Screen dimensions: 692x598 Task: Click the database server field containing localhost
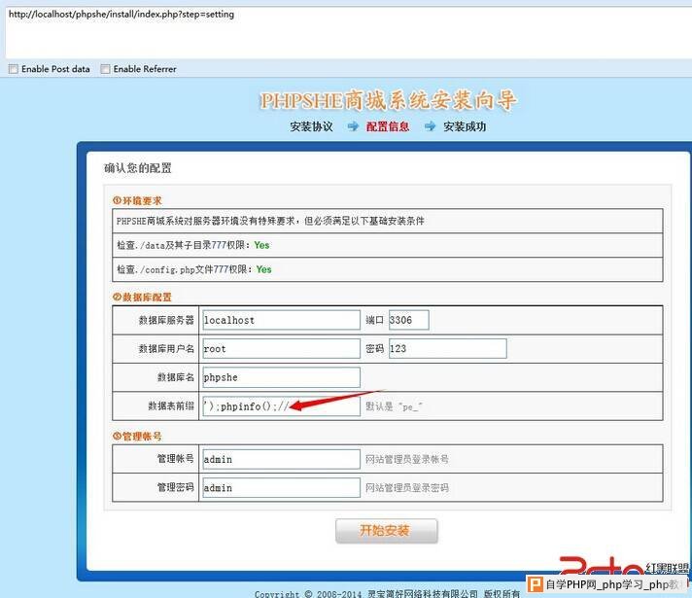tap(281, 320)
